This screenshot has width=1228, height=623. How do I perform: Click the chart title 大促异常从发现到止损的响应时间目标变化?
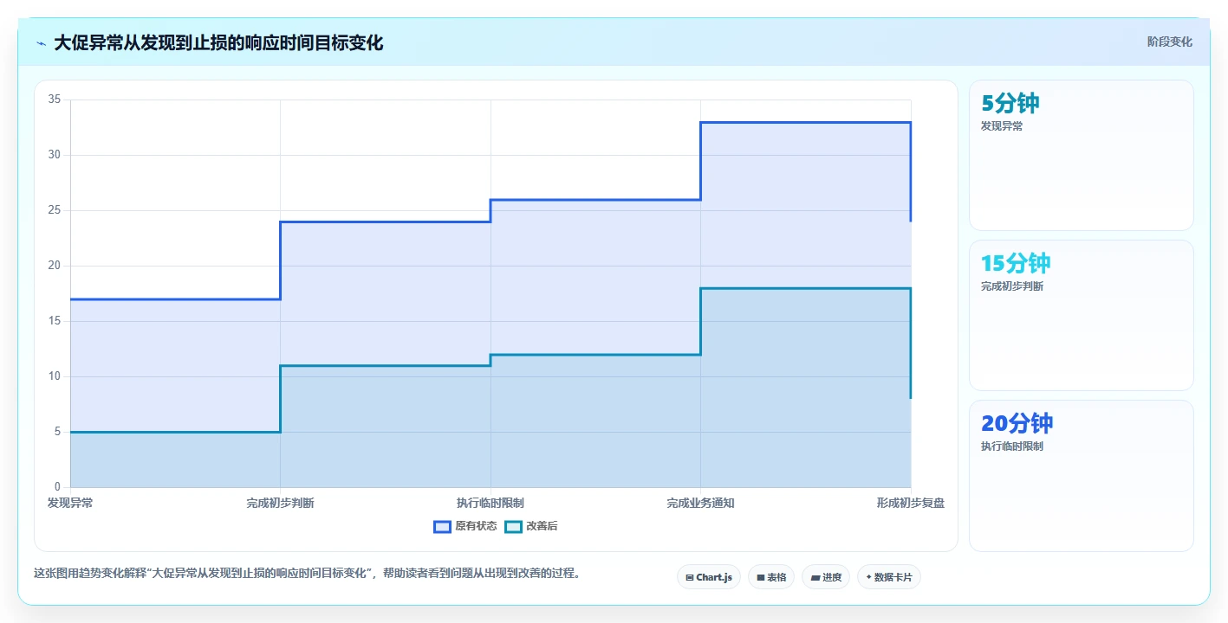218,42
